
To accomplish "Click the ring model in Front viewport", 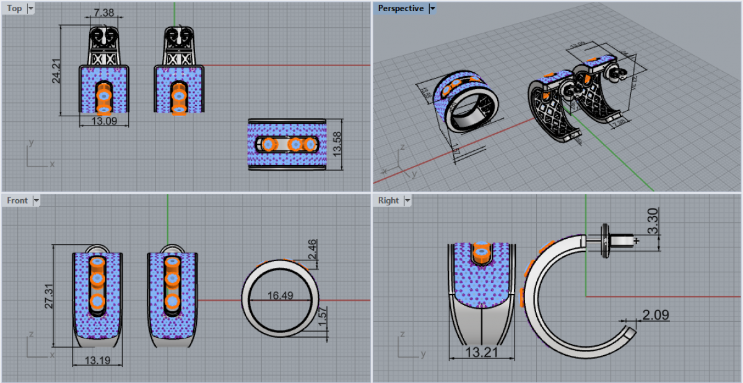I will click(x=279, y=299).
